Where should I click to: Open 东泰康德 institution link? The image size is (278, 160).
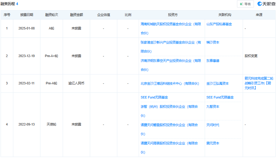[213, 61]
